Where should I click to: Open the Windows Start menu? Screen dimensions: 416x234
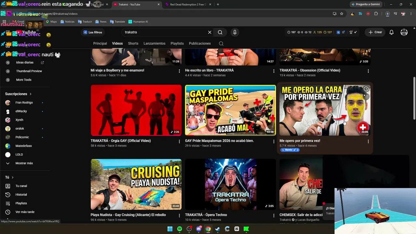(x=170, y=229)
